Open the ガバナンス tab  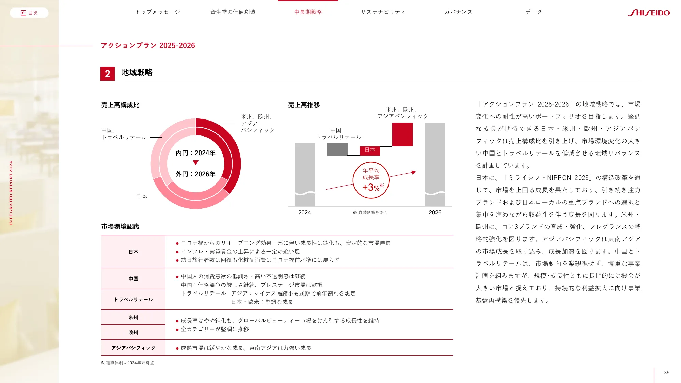click(458, 12)
